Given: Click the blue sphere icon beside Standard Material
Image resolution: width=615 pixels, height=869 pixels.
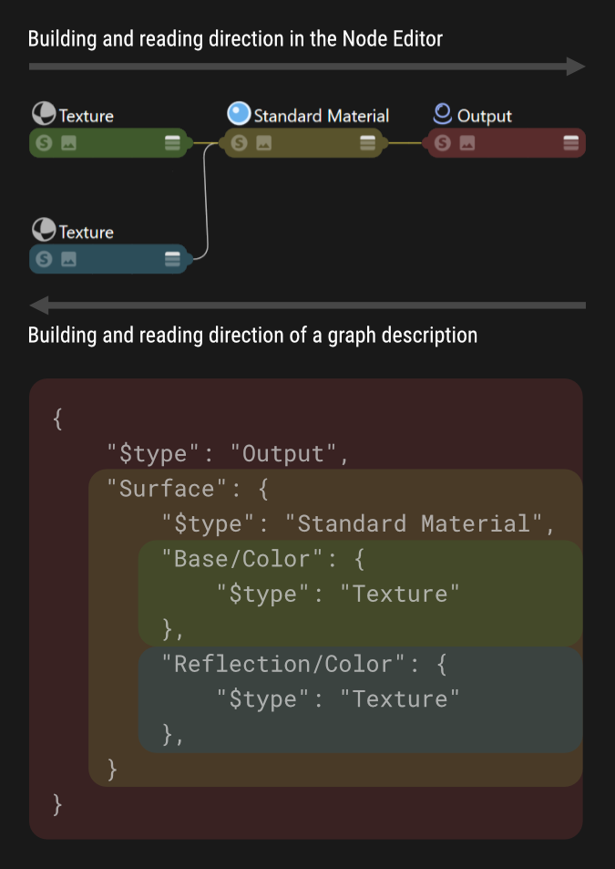Looking at the screenshot, I should [x=239, y=114].
